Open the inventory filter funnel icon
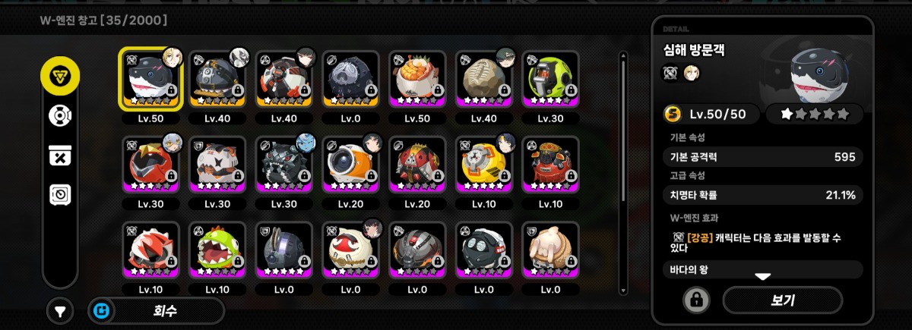This screenshot has width=912, height=330. click(60, 310)
